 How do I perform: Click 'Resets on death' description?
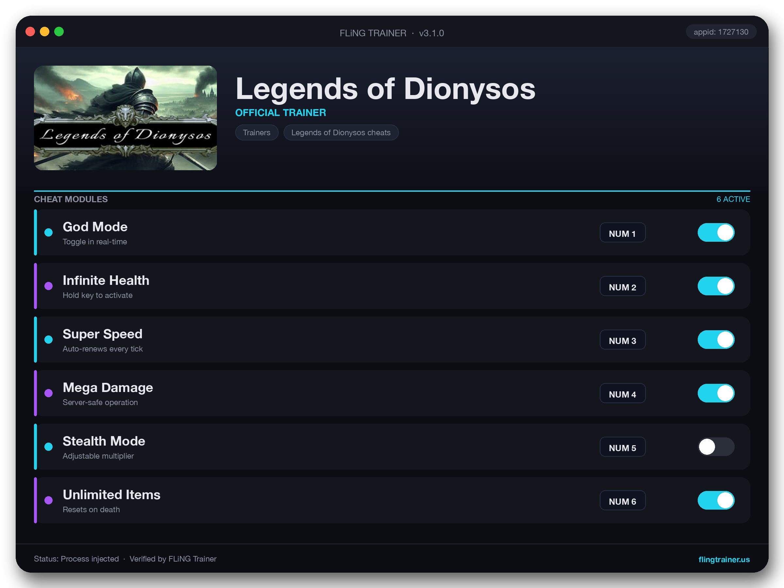pyautogui.click(x=91, y=509)
